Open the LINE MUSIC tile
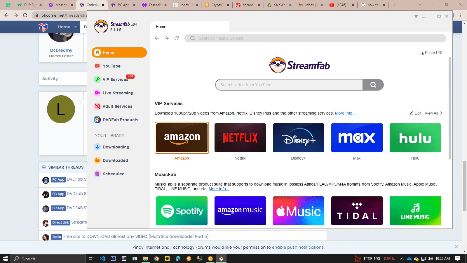 pyautogui.click(x=415, y=211)
